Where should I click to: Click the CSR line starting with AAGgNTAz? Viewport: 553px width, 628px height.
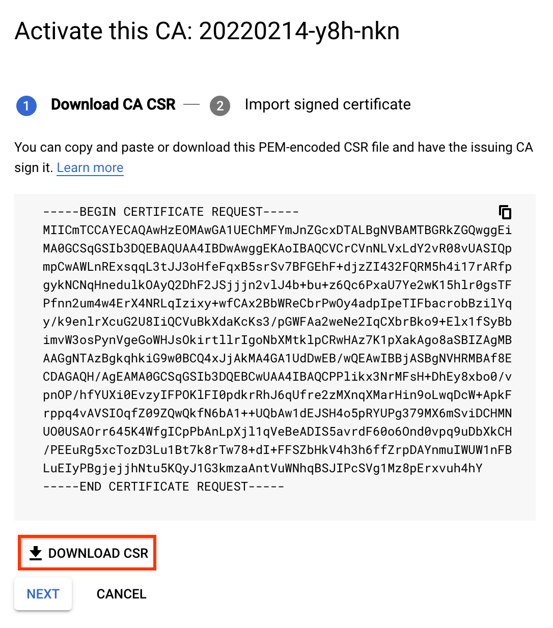(x=277, y=358)
